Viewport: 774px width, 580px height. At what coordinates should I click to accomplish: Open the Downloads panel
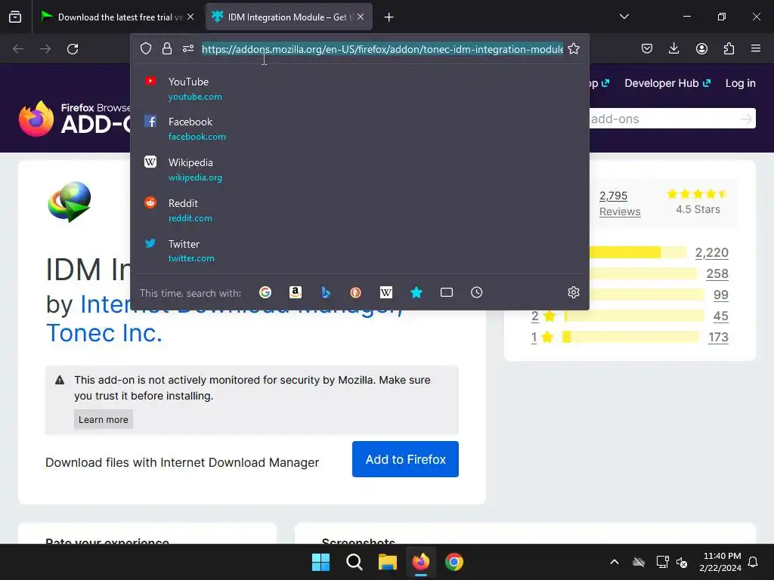tap(673, 48)
